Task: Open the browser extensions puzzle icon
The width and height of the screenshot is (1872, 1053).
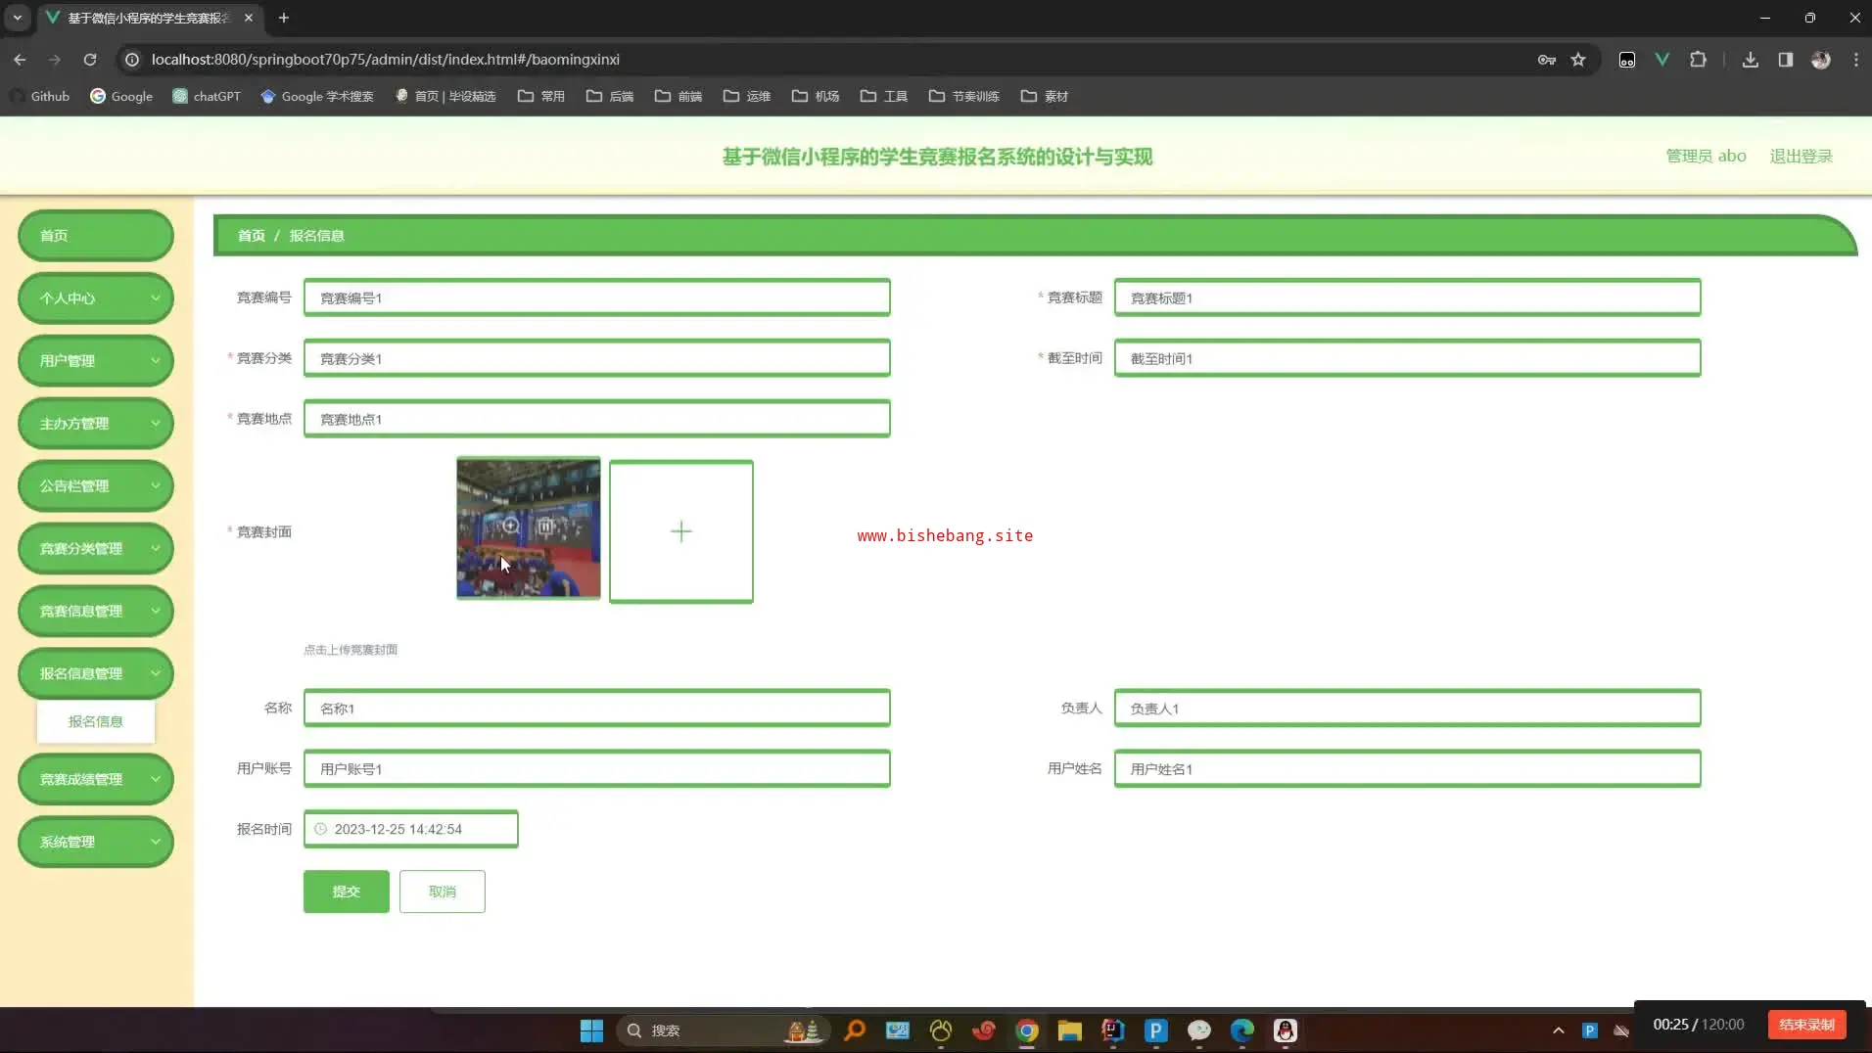Action: tap(1698, 60)
